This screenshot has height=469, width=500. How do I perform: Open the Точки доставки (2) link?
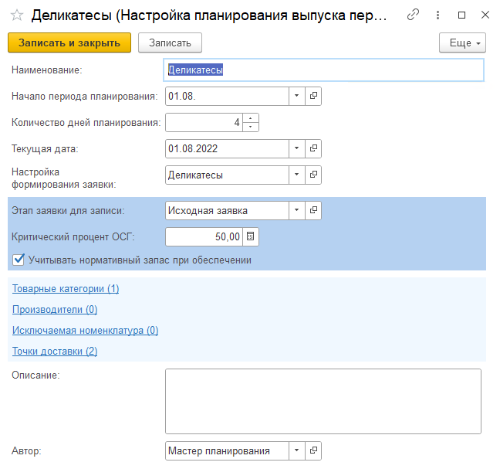pos(55,352)
